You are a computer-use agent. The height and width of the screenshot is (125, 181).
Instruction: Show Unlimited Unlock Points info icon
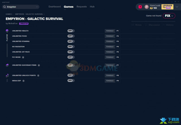[x=38, y=75]
